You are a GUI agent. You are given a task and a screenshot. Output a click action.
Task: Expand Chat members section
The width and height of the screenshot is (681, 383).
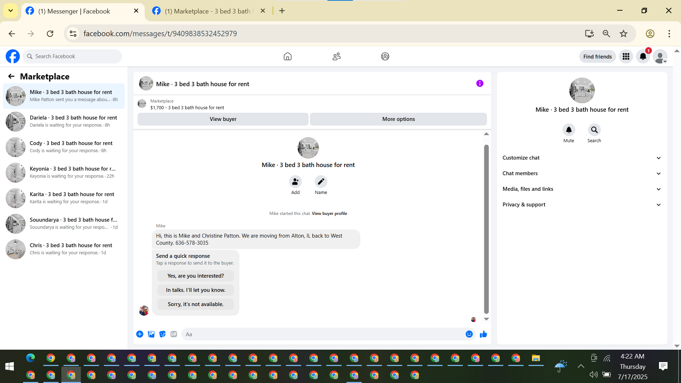tap(582, 173)
